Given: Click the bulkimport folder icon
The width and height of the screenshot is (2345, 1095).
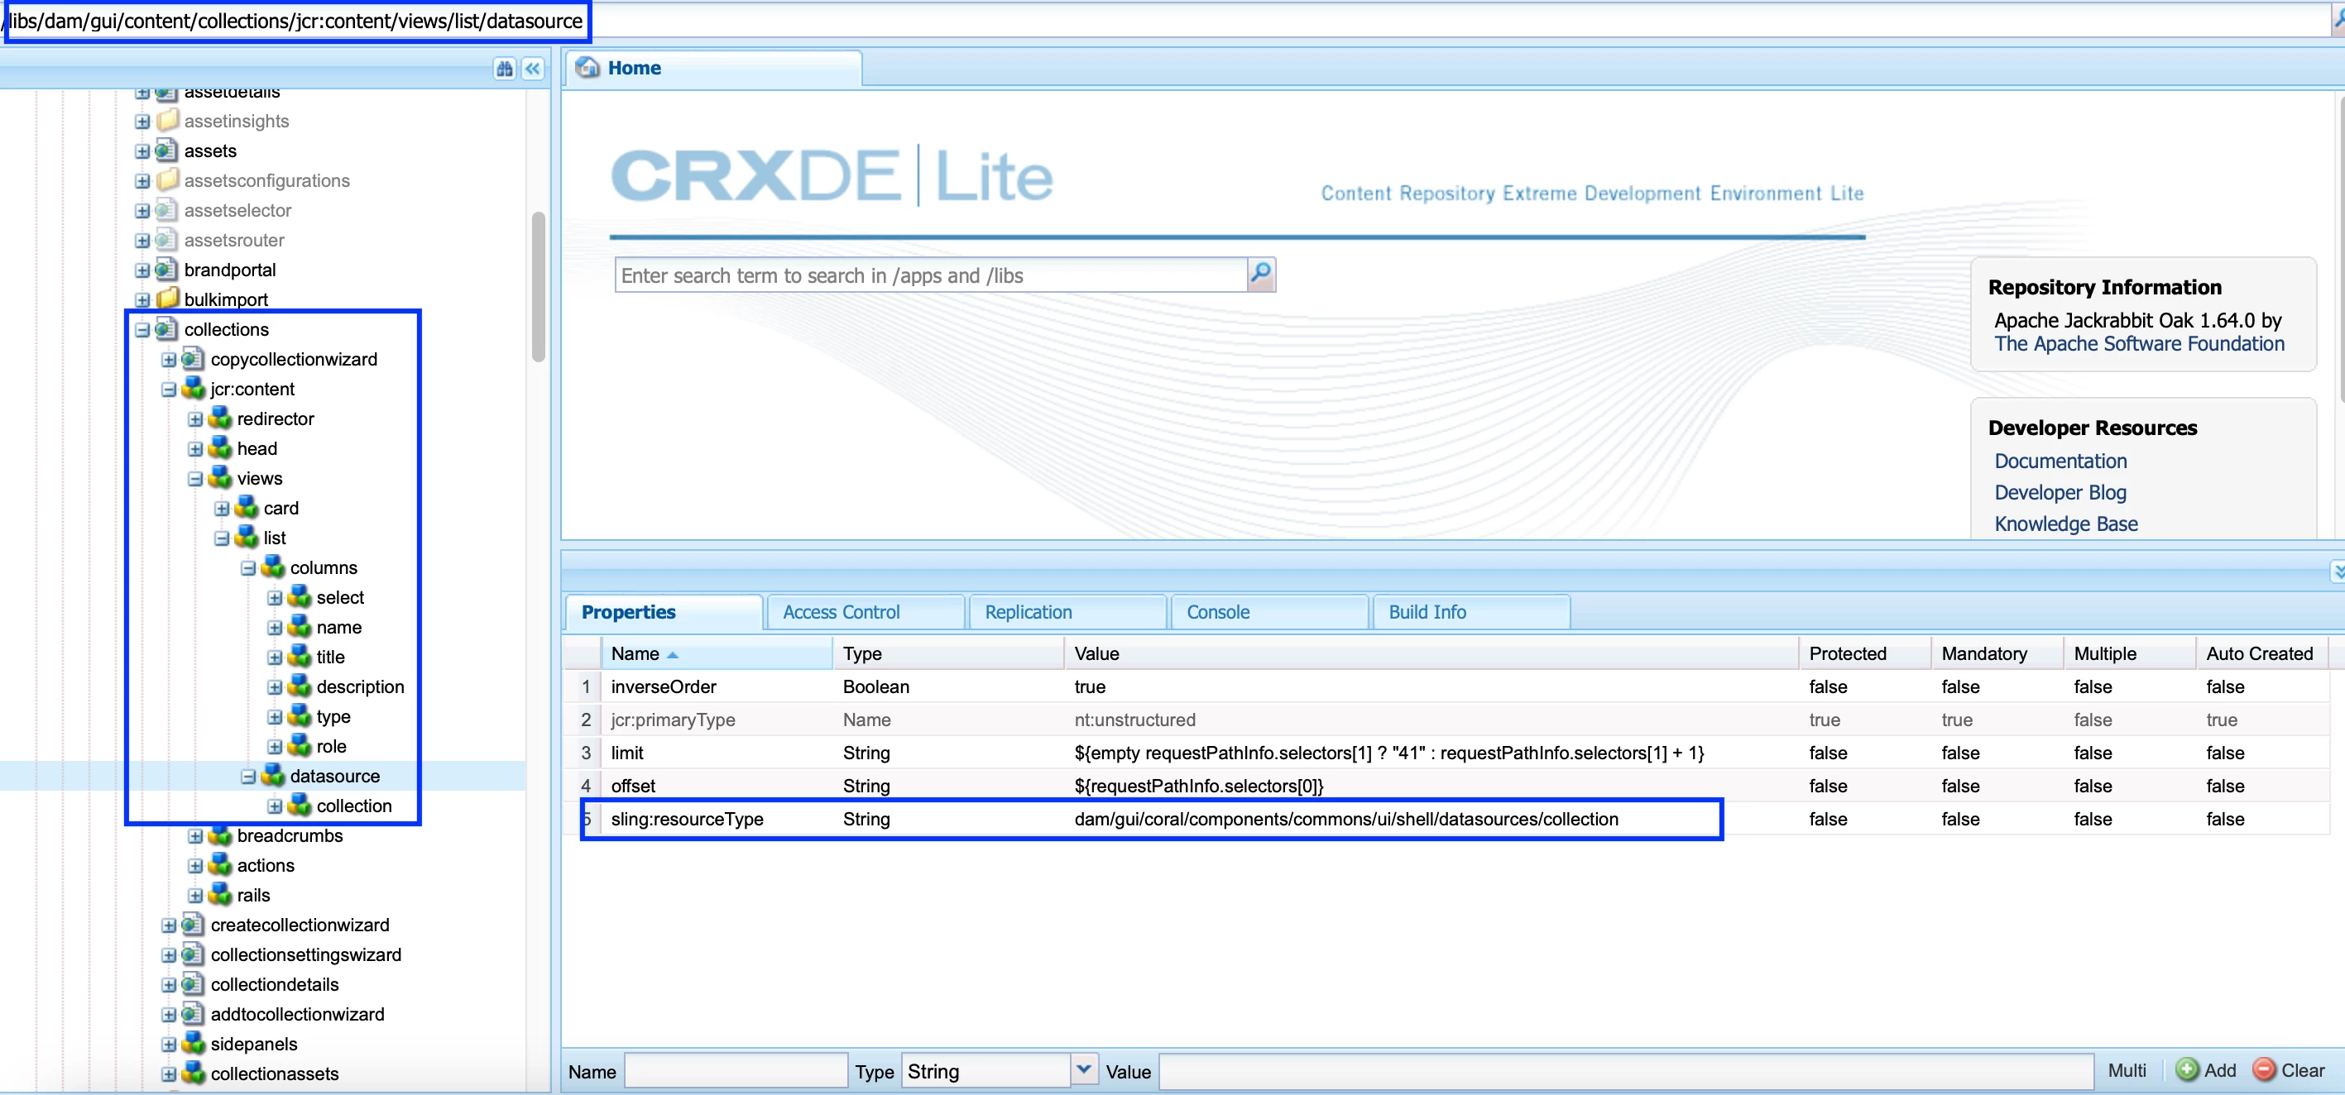Looking at the screenshot, I should click(165, 299).
